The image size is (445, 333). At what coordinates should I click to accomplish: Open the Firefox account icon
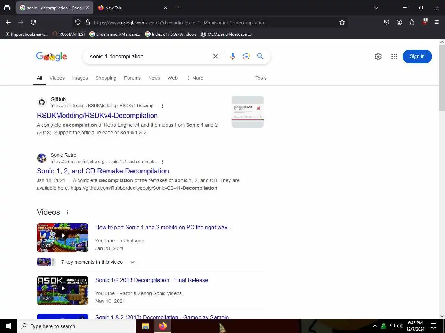click(x=399, y=22)
